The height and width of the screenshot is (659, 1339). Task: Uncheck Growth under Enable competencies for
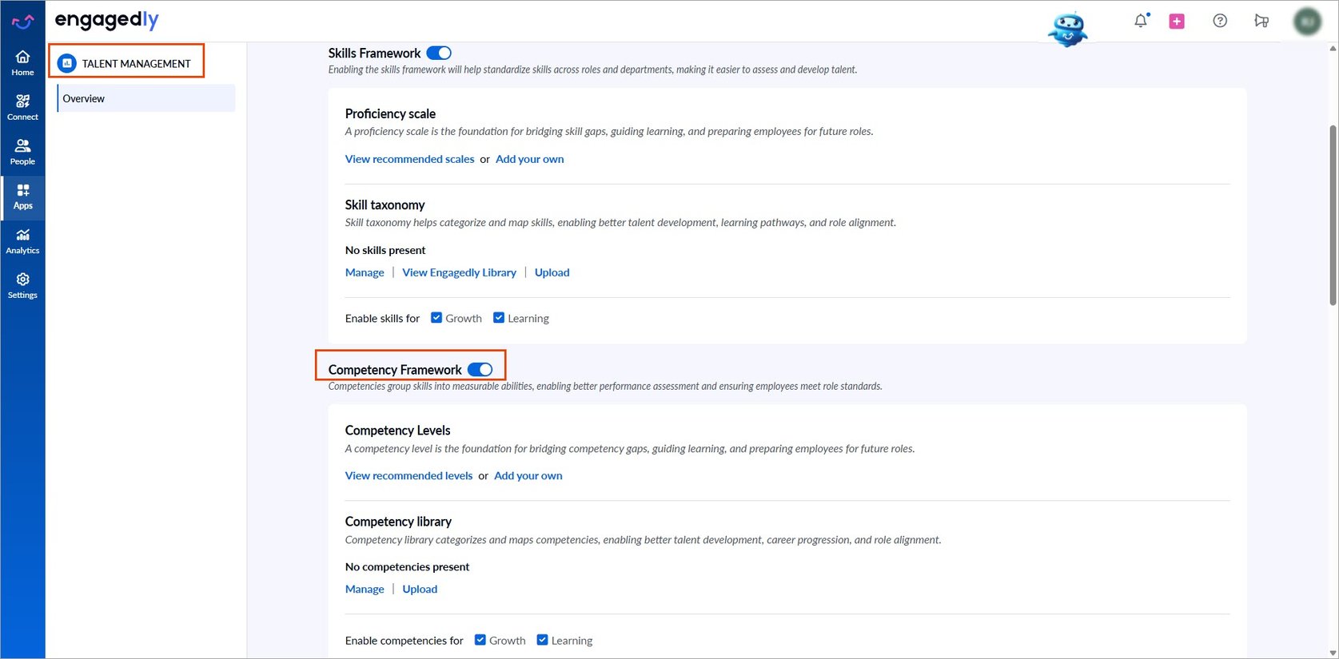(480, 640)
